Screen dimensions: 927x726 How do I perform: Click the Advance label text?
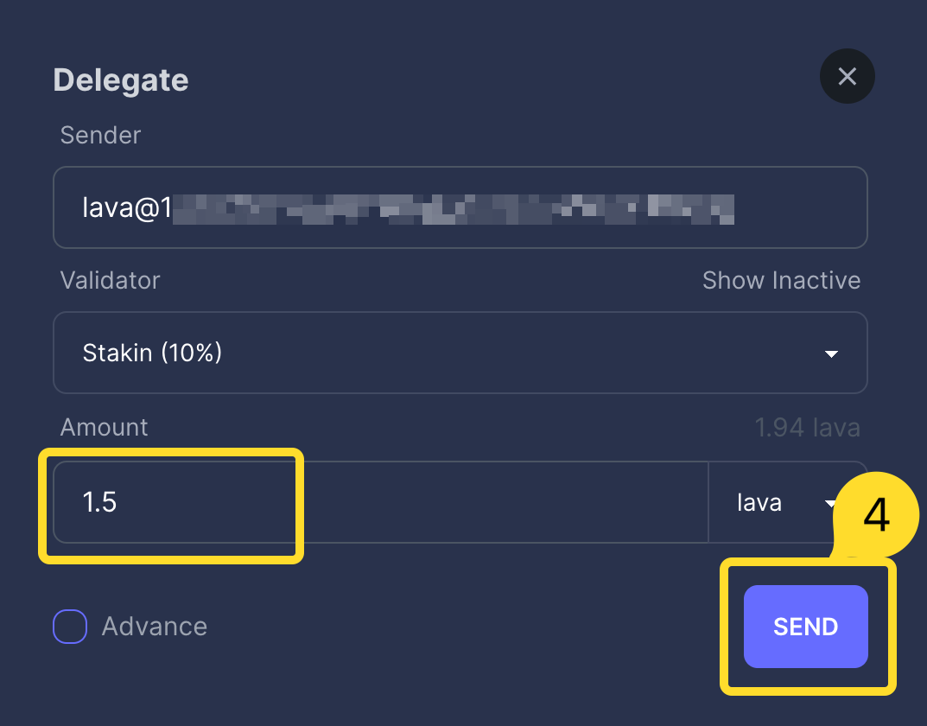tap(154, 627)
